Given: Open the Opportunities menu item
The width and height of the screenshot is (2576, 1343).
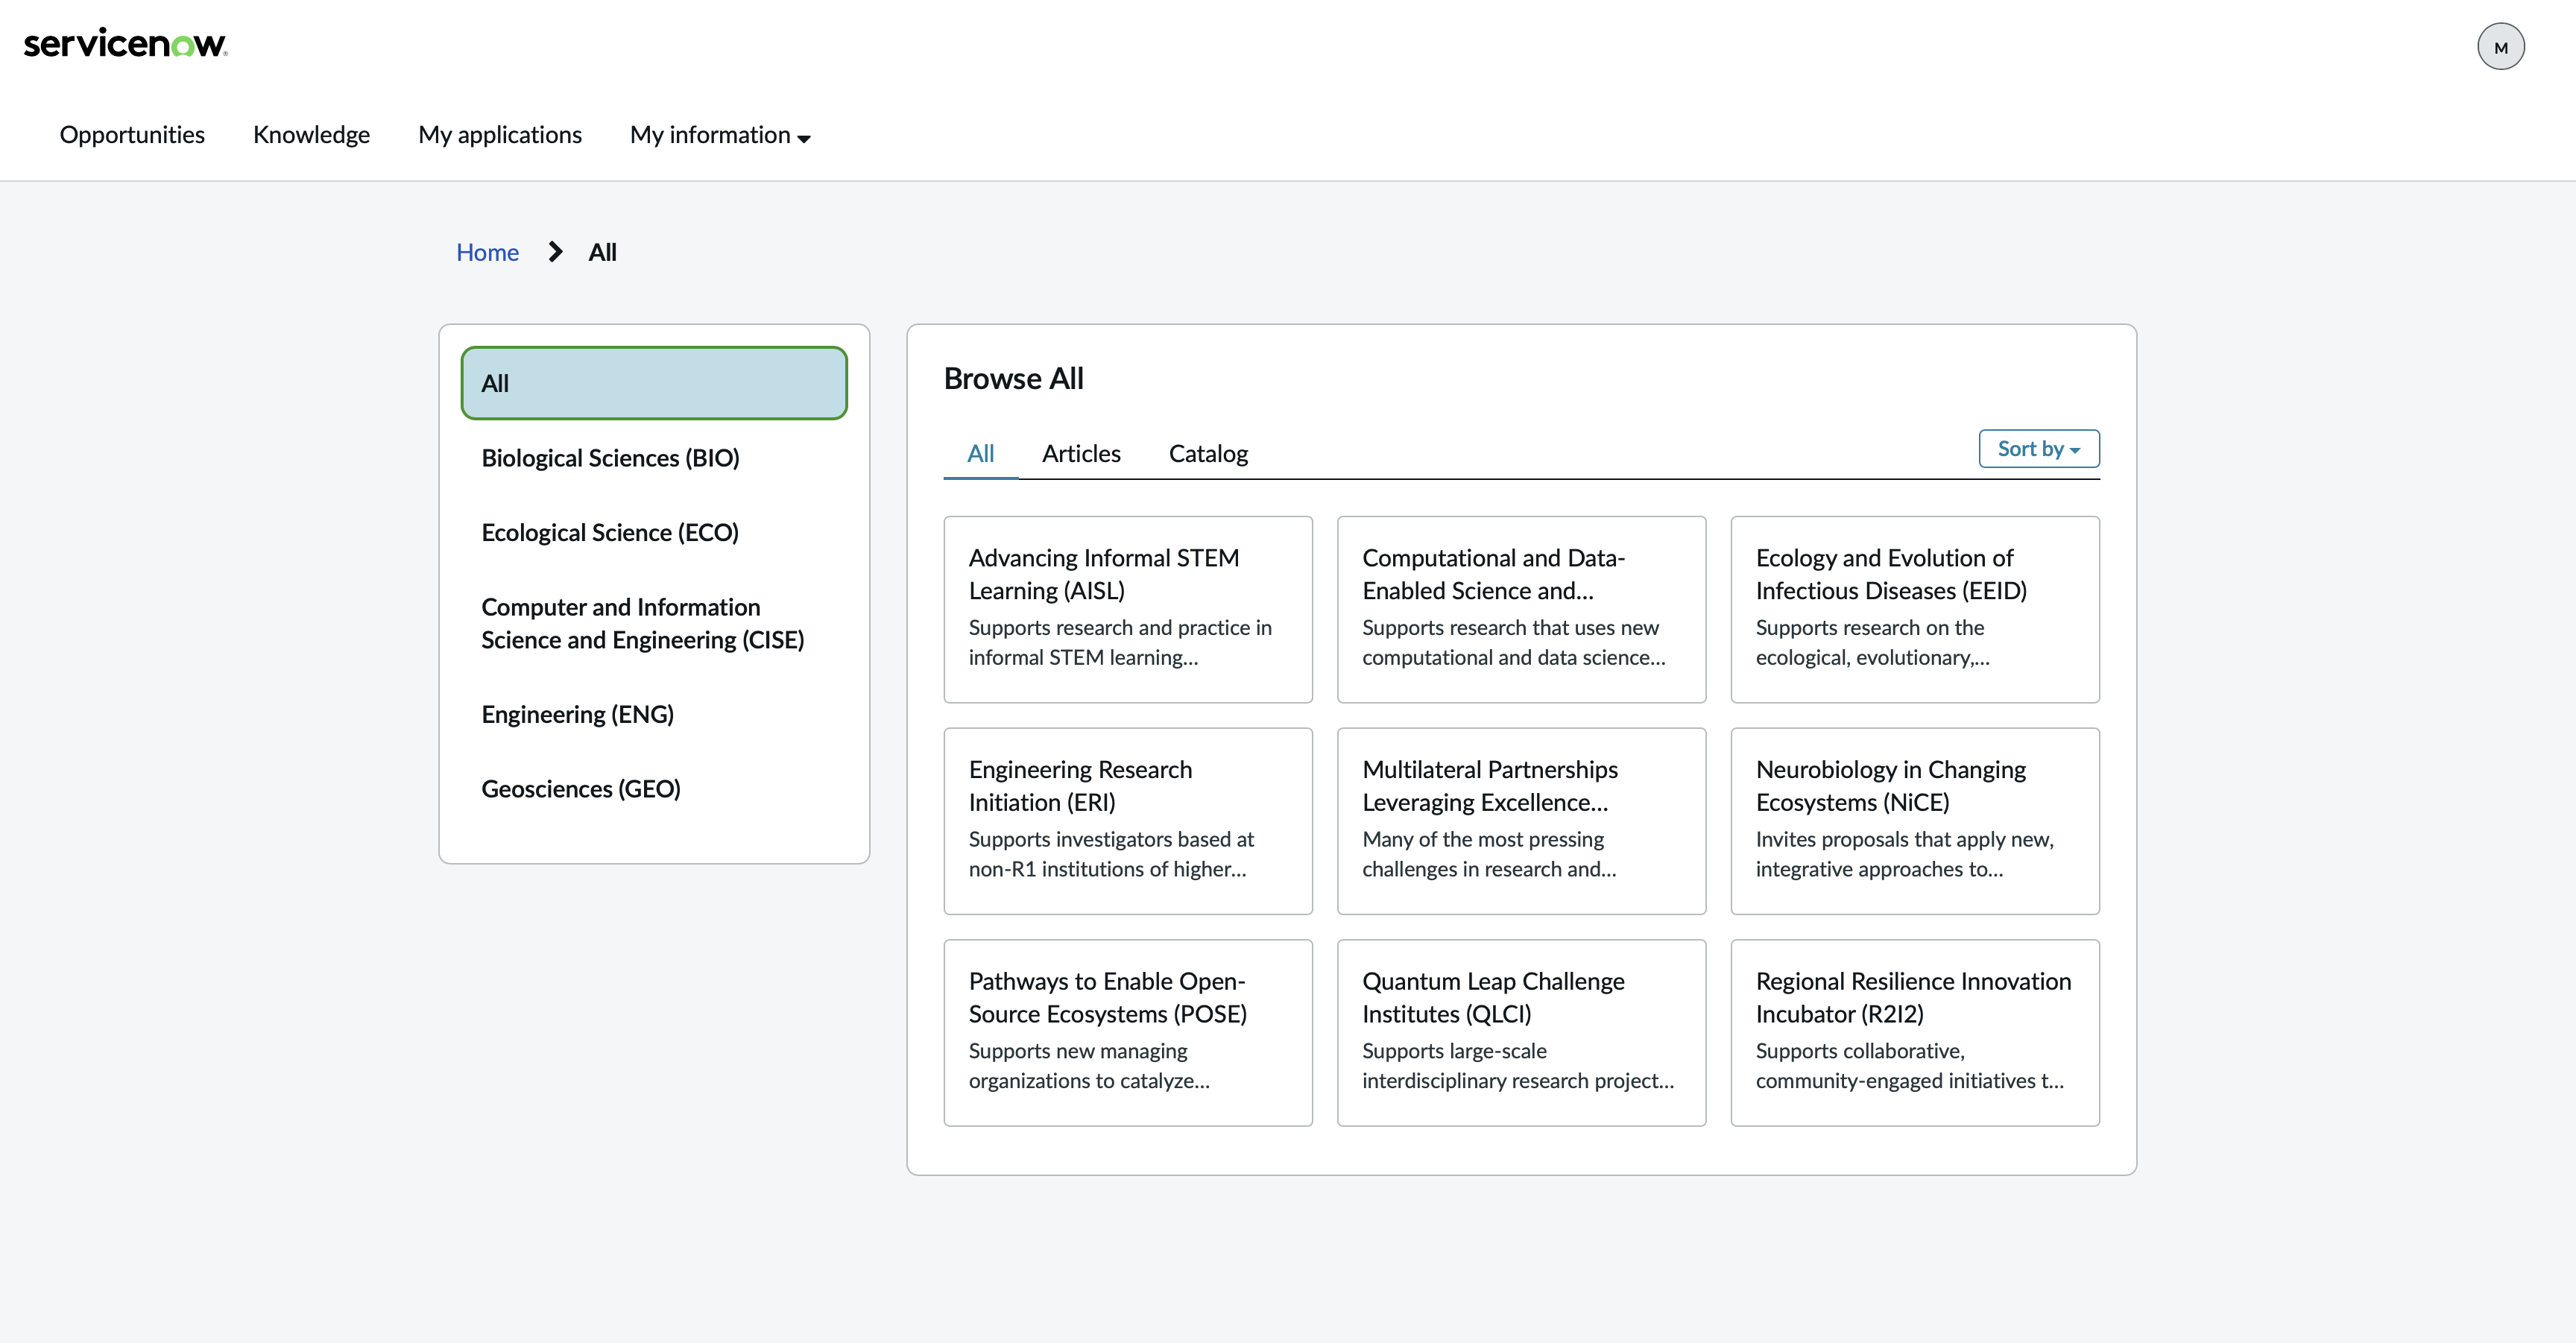Looking at the screenshot, I should (x=132, y=135).
